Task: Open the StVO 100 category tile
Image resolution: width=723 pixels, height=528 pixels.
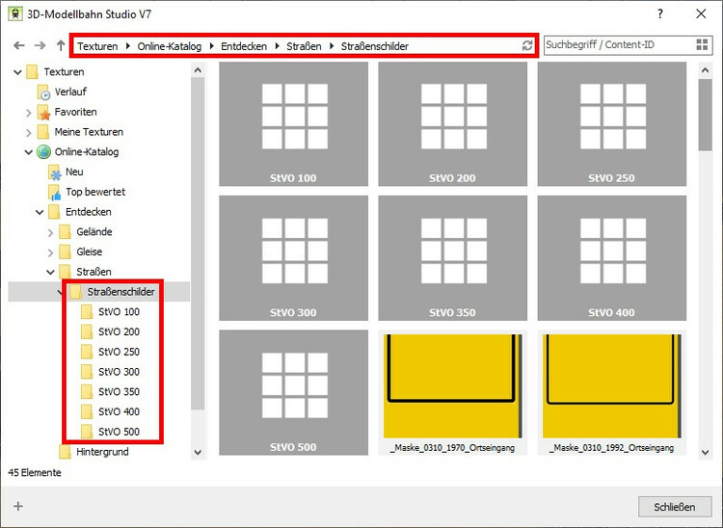Action: (293, 124)
